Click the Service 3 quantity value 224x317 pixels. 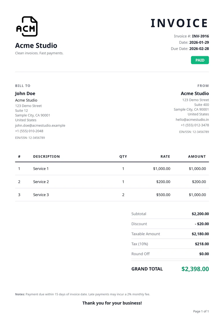(123, 195)
